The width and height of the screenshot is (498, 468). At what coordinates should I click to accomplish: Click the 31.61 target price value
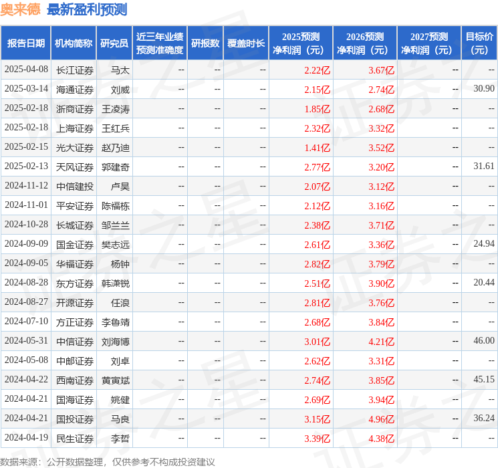483,166
